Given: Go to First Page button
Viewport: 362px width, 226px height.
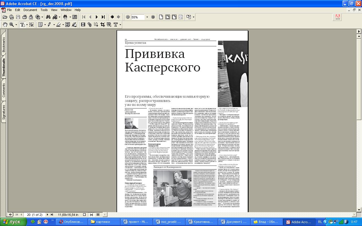Looking at the screenshot, I should click(84, 17).
